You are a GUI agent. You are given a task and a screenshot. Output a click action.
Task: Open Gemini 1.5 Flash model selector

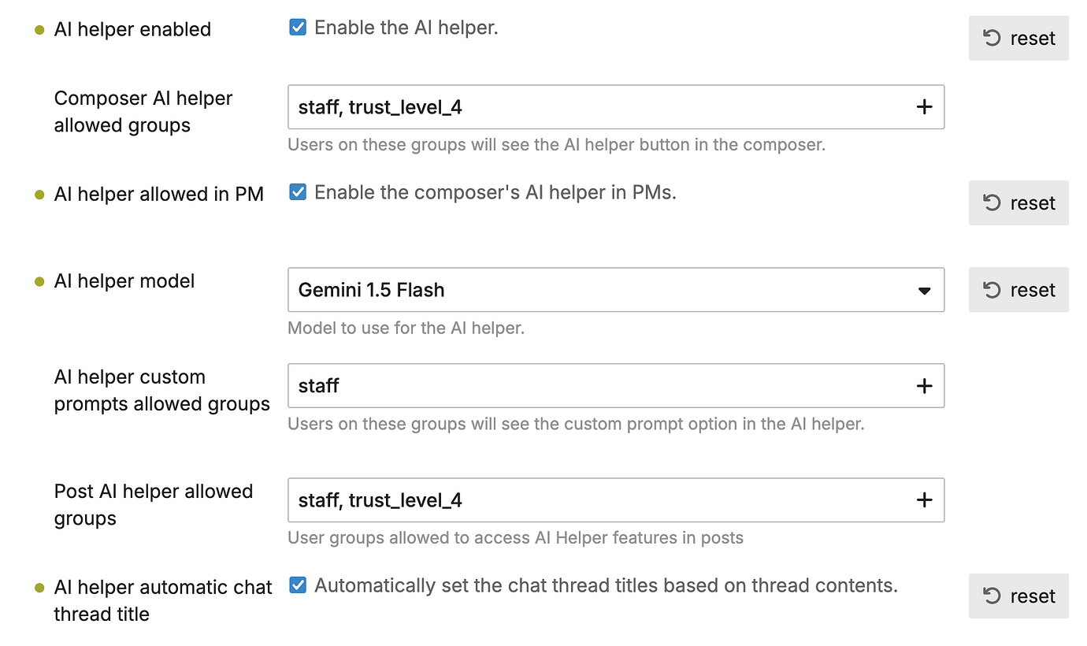coord(616,290)
